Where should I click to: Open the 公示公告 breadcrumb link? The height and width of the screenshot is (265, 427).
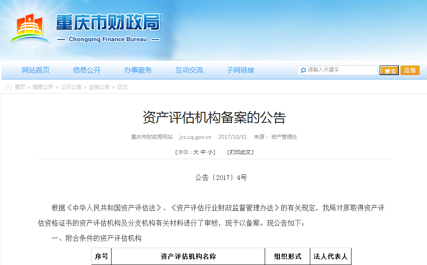point(71,87)
